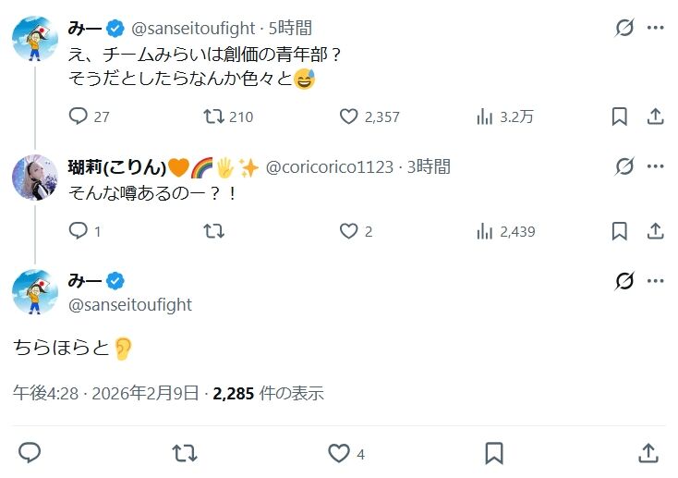Repost the tweet by 瑚莉(こりん)
Screen dimensions: 678x478
tap(213, 231)
